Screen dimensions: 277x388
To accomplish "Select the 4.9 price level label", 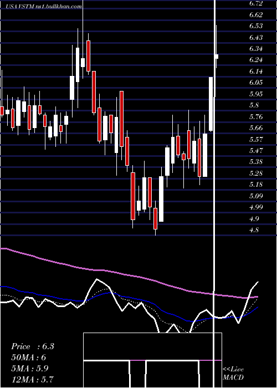I will point(254,219).
